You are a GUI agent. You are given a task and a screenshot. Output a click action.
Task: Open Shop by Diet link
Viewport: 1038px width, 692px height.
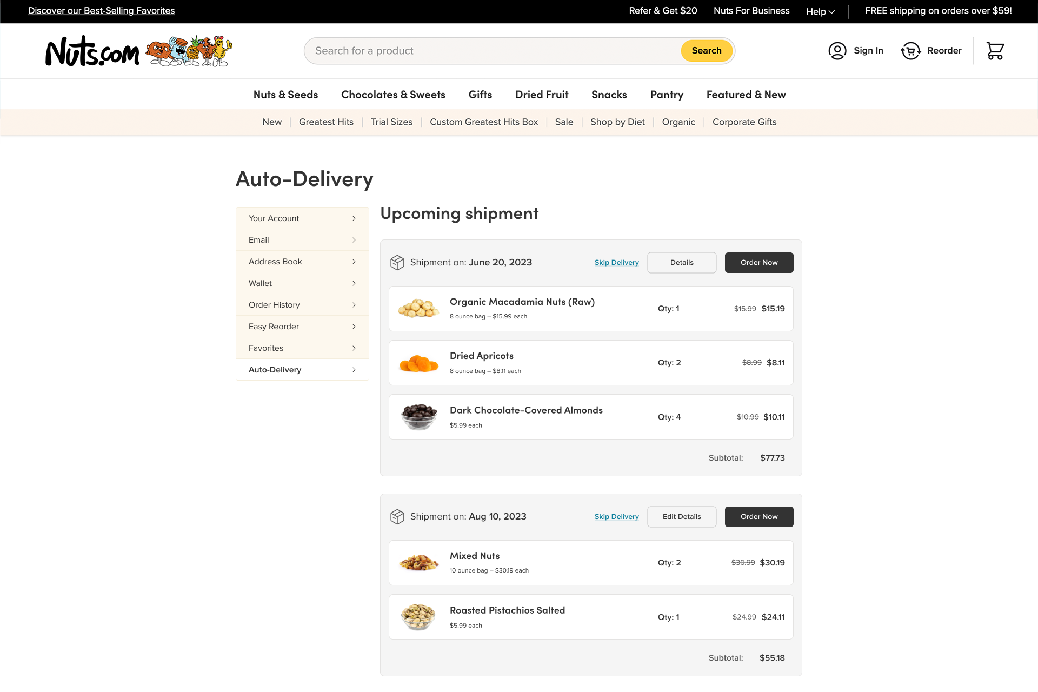(x=617, y=122)
